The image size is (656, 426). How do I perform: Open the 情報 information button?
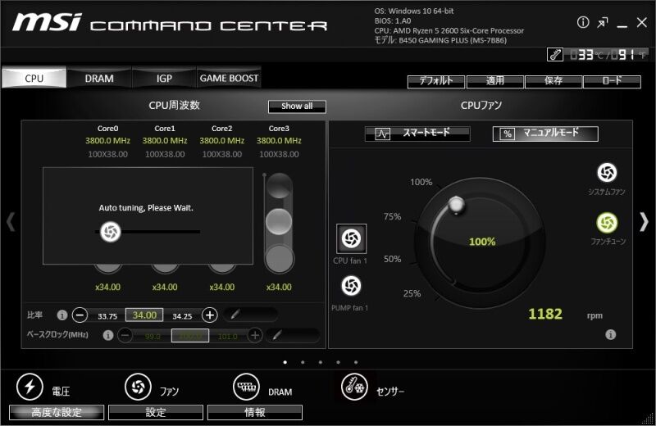tap(255, 412)
